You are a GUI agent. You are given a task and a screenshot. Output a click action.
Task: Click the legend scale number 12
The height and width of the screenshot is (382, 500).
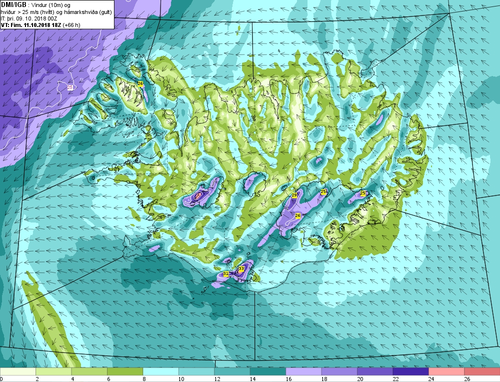pyautogui.click(x=217, y=379)
